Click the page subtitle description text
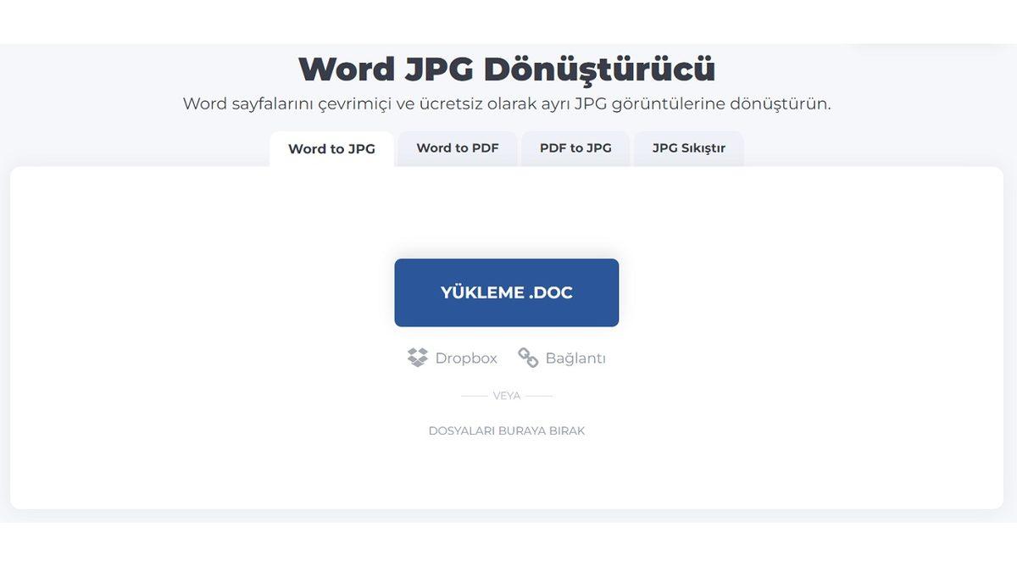1017x572 pixels. (x=508, y=105)
